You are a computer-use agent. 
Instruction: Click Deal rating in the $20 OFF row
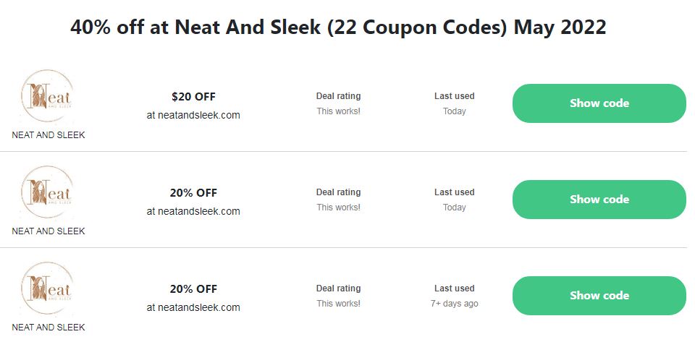click(338, 96)
